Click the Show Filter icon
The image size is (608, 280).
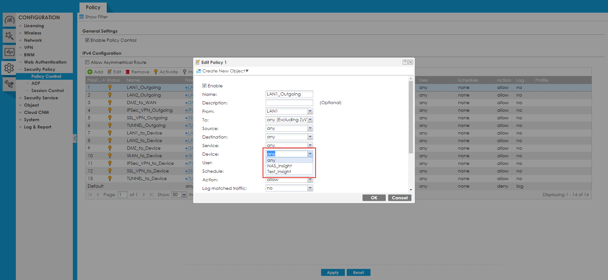pos(81,17)
